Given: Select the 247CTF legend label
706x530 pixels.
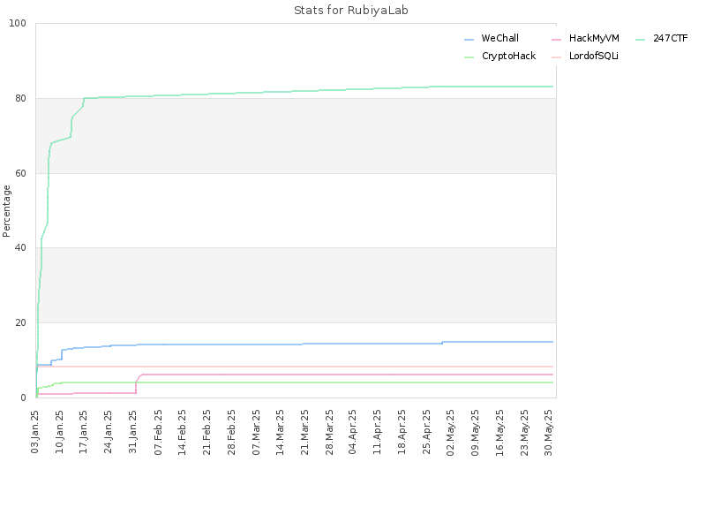Looking at the screenshot, I should coord(671,38).
